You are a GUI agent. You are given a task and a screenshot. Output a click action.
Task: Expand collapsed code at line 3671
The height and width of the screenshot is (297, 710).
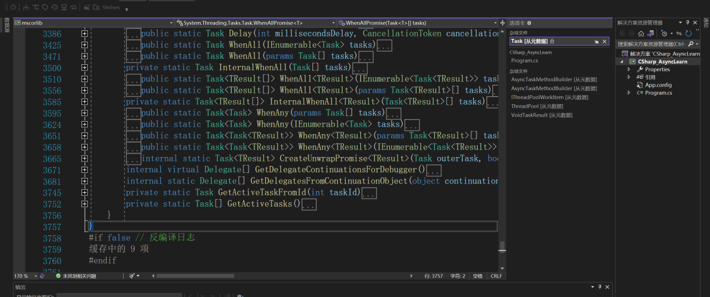click(84, 170)
